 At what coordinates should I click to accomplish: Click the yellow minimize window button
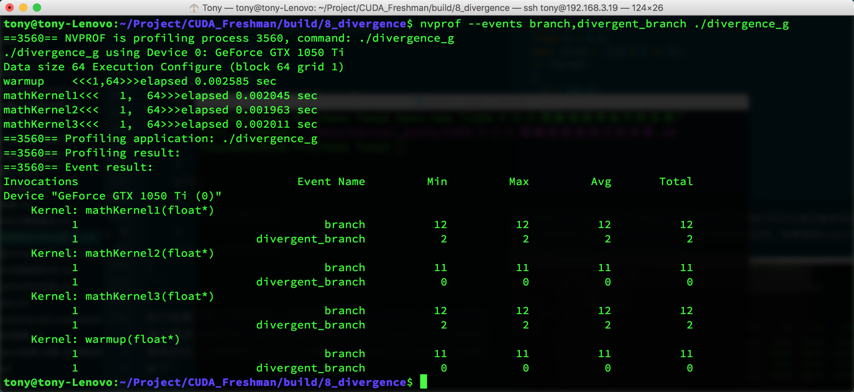pos(23,8)
